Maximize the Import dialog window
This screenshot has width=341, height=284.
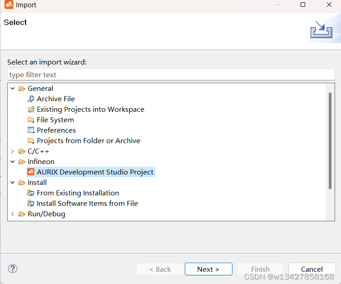(303, 5)
